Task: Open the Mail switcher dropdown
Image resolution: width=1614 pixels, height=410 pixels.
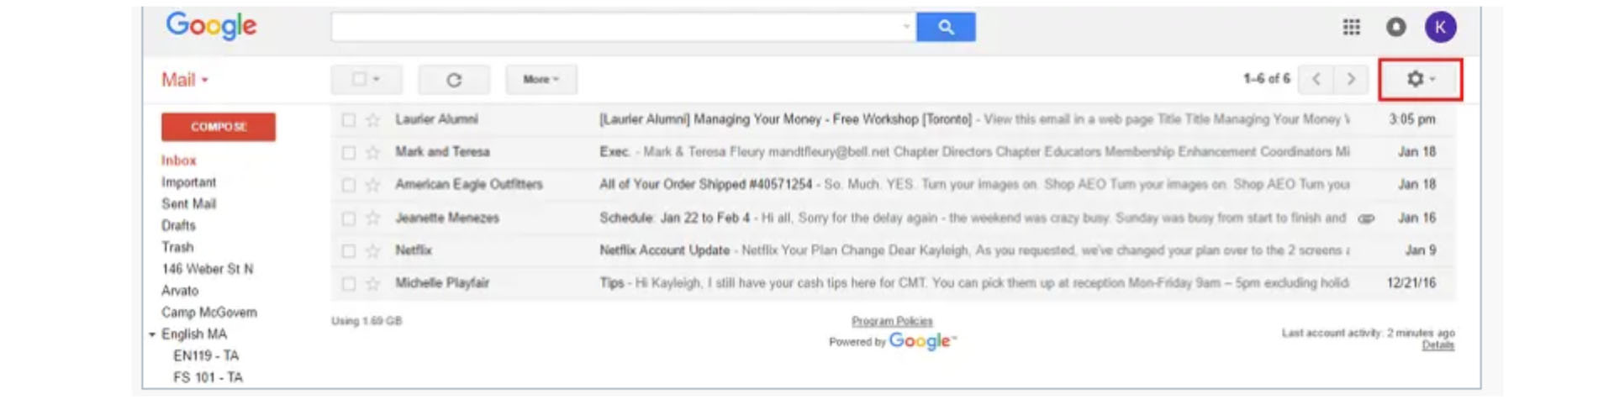Action: tap(185, 80)
